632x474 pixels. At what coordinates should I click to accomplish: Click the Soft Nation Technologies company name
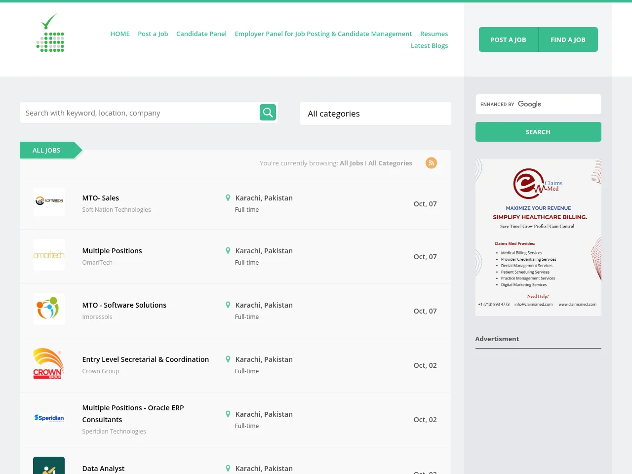[117, 210]
